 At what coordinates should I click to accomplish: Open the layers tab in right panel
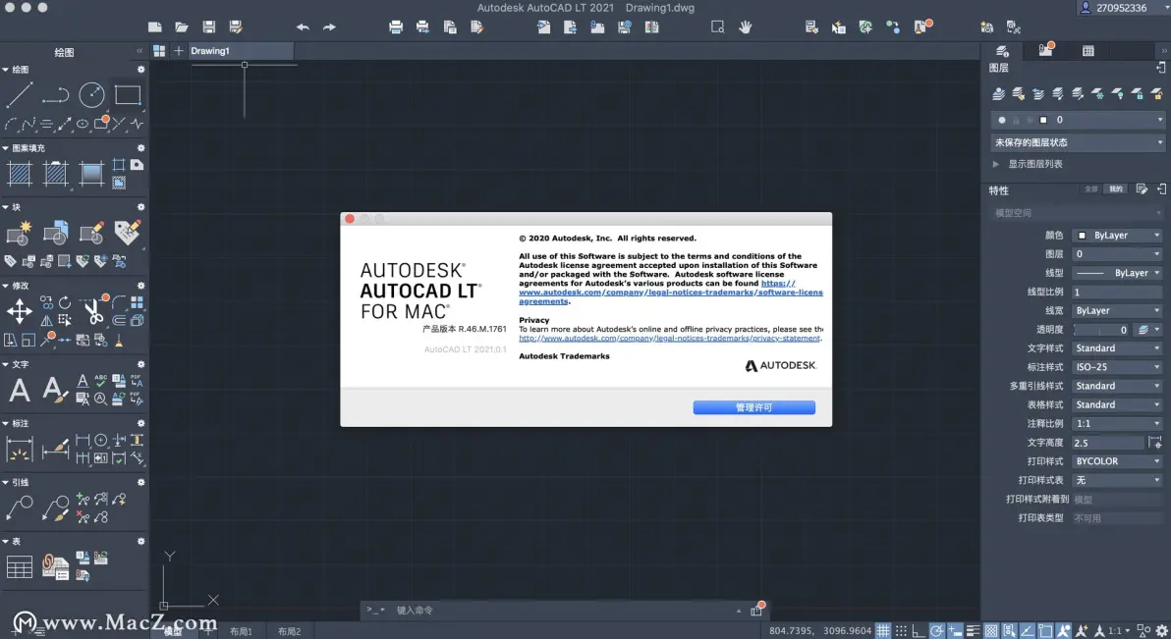[1002, 51]
